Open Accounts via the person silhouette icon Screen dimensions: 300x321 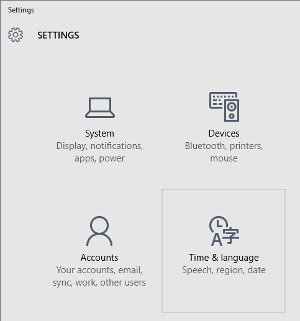coord(99,231)
